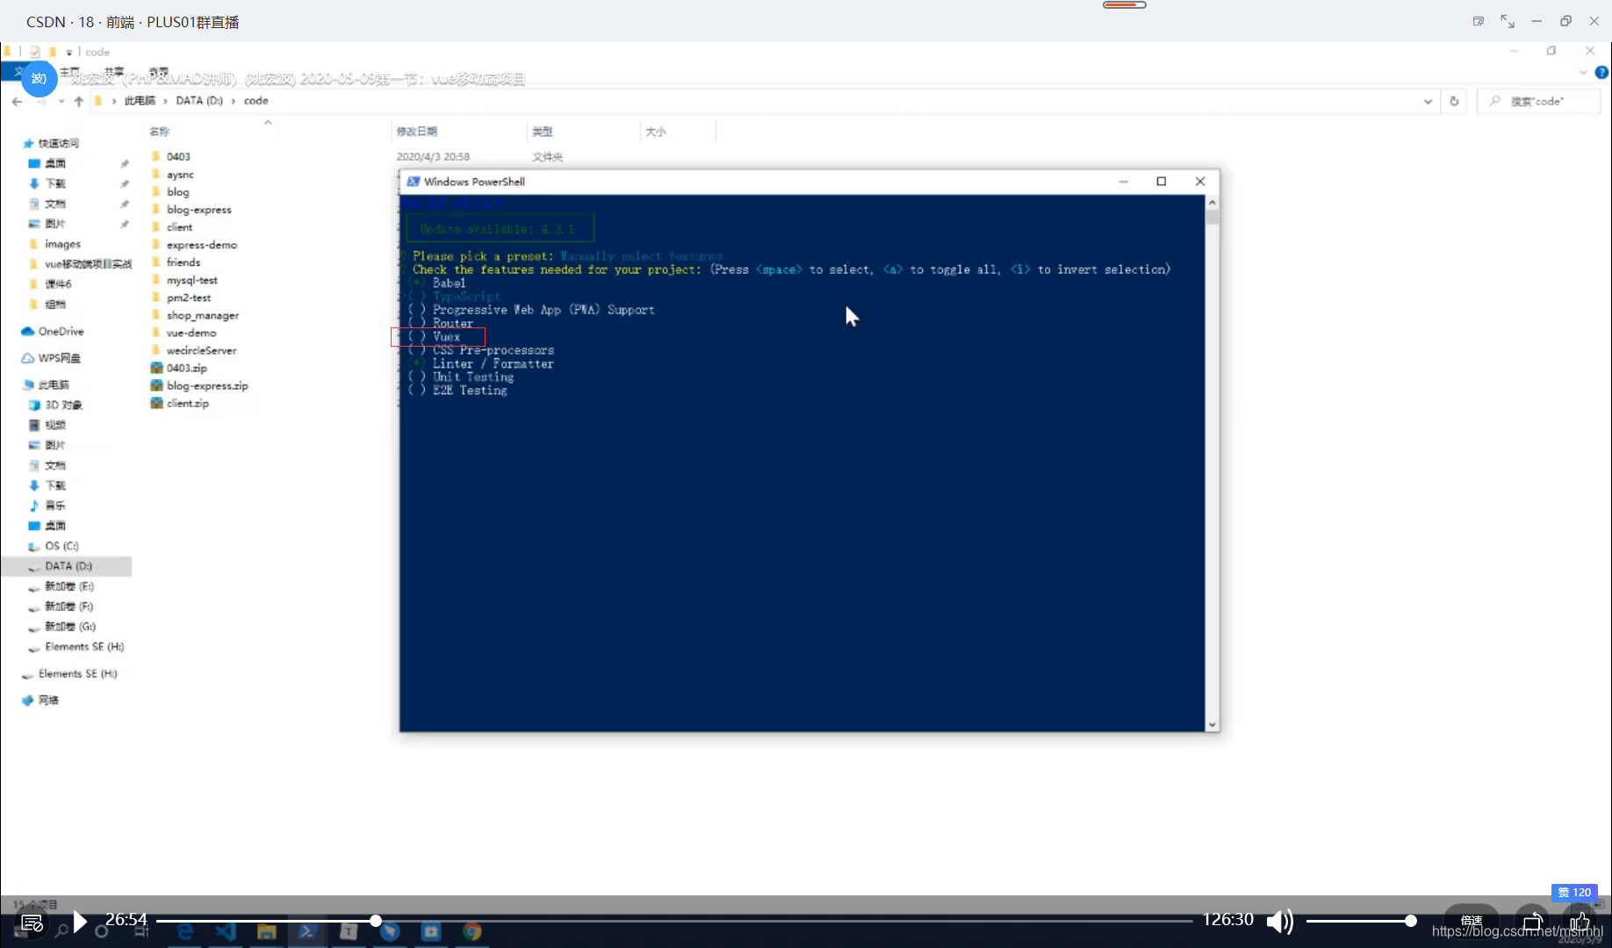Image resolution: width=1612 pixels, height=948 pixels.
Task: Open mini-window mode icon in CSDN title bar
Action: point(1479,21)
